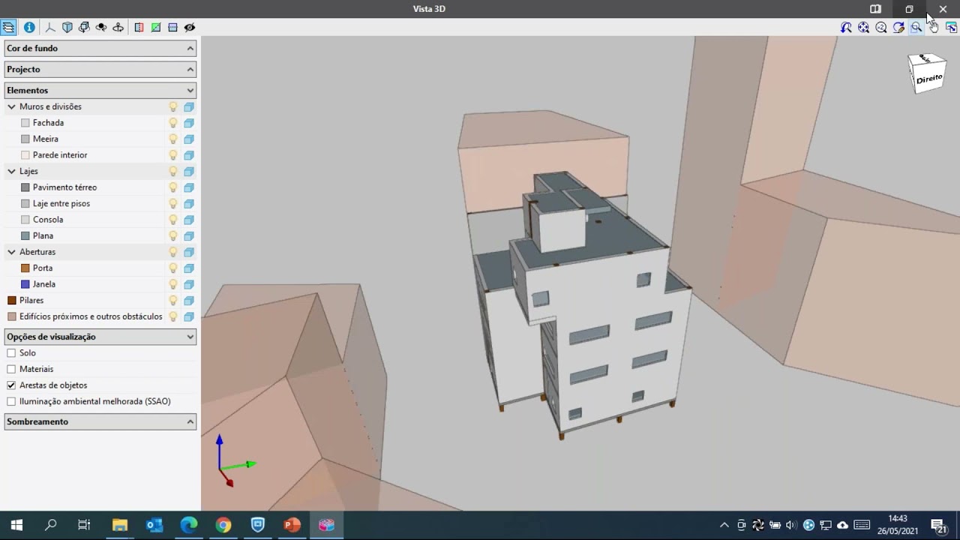
Task: Select the zoom window icon
Action: tap(916, 27)
